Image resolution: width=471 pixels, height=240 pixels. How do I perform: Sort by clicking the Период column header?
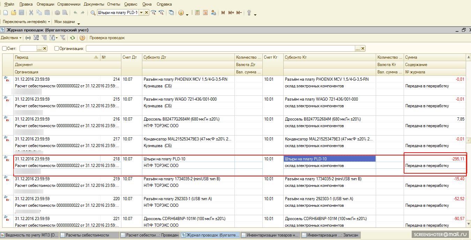coord(52,57)
